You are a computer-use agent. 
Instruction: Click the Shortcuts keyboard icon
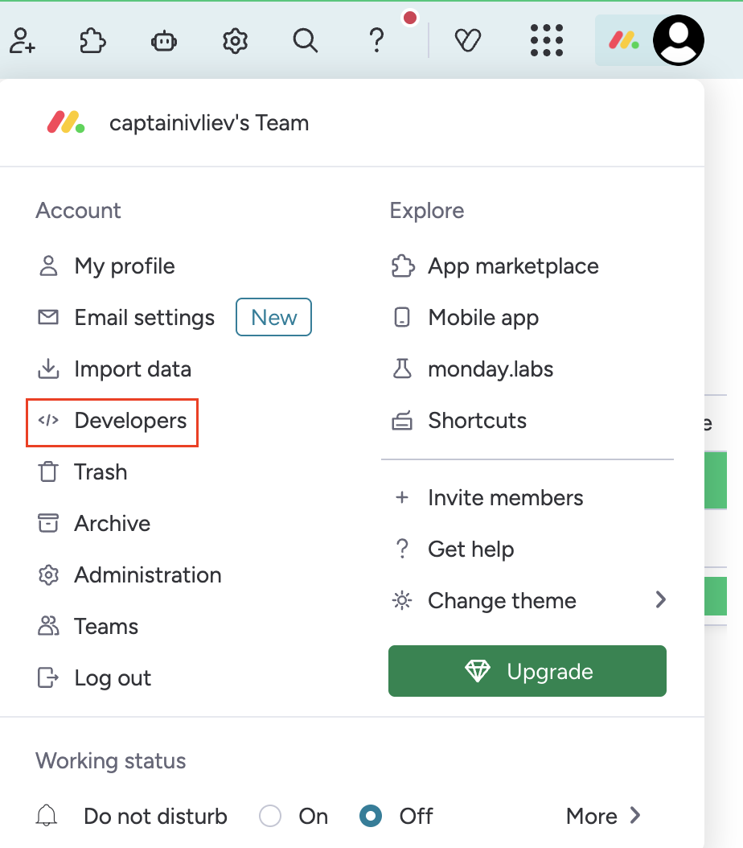[x=402, y=420]
